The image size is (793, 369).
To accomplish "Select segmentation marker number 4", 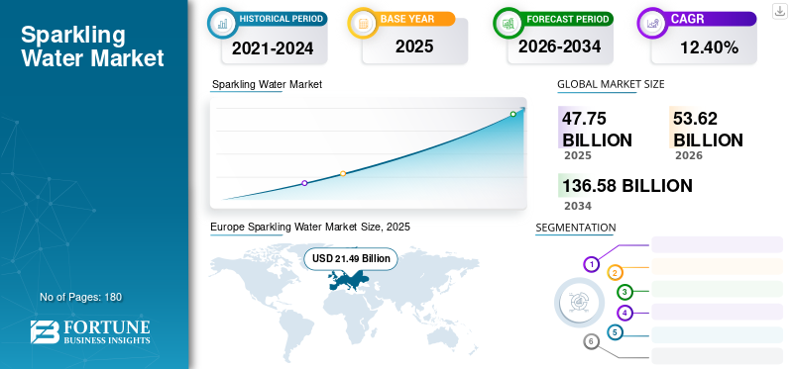I will (x=625, y=313).
